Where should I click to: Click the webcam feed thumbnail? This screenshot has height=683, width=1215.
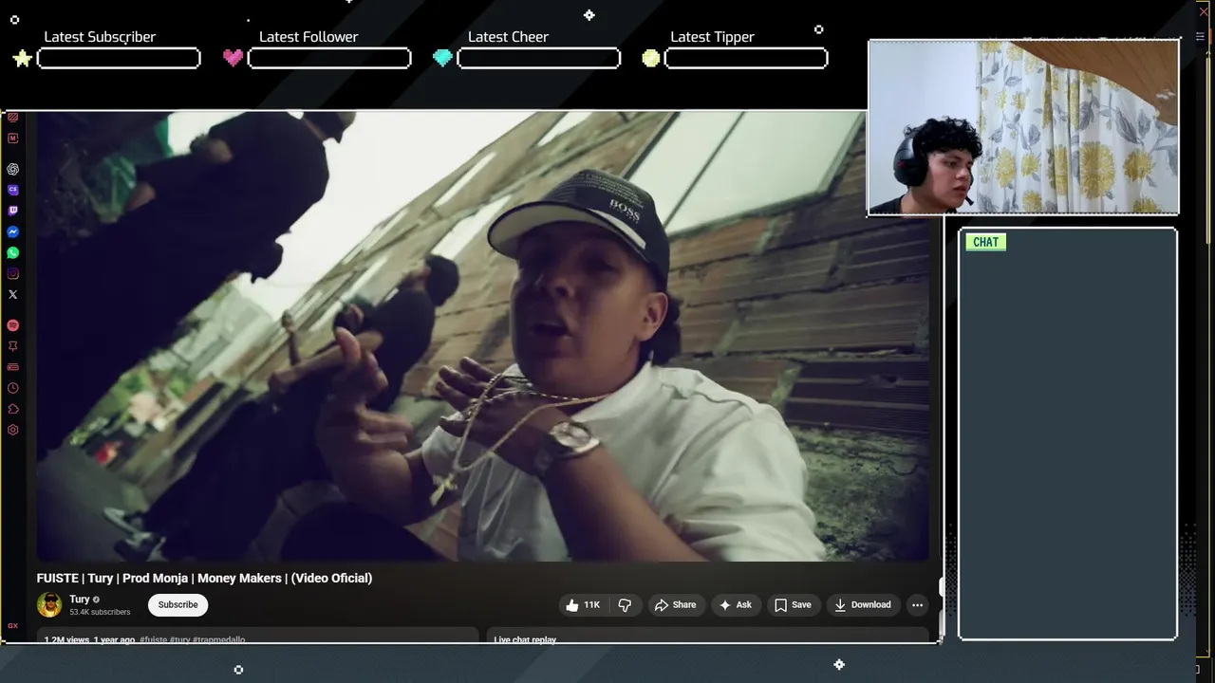click(1023, 127)
